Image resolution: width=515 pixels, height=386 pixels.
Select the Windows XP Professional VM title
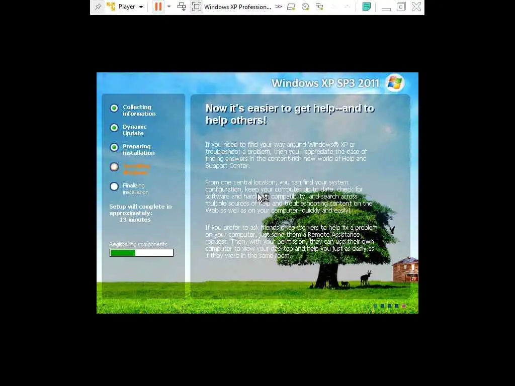click(x=237, y=7)
